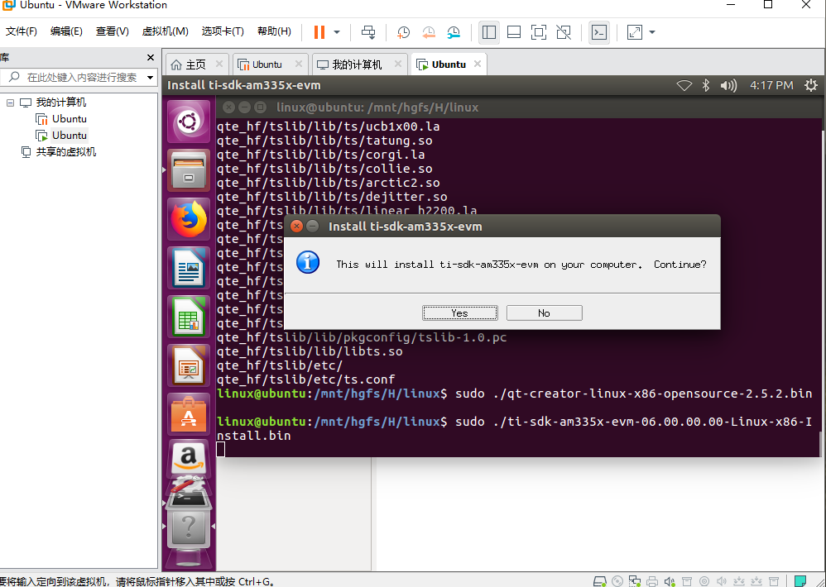Select 我的计算机 in the library tree
The width and height of the screenshot is (826, 587).
(x=60, y=103)
